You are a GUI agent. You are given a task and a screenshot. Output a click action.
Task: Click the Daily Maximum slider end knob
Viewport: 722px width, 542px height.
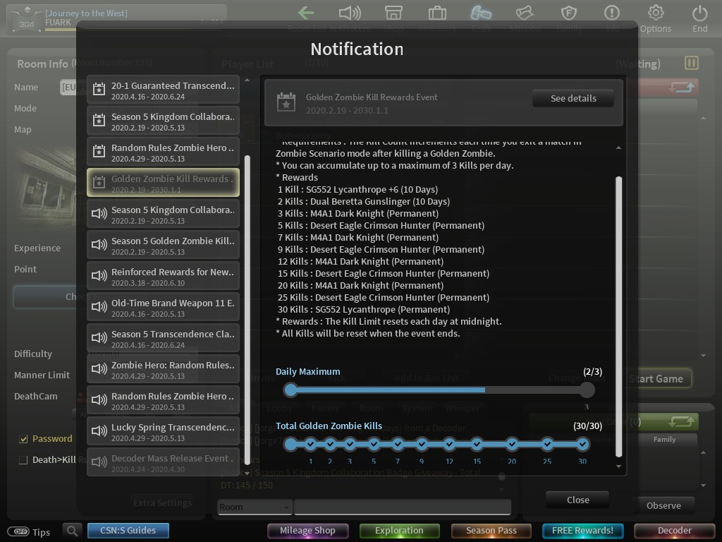(587, 390)
